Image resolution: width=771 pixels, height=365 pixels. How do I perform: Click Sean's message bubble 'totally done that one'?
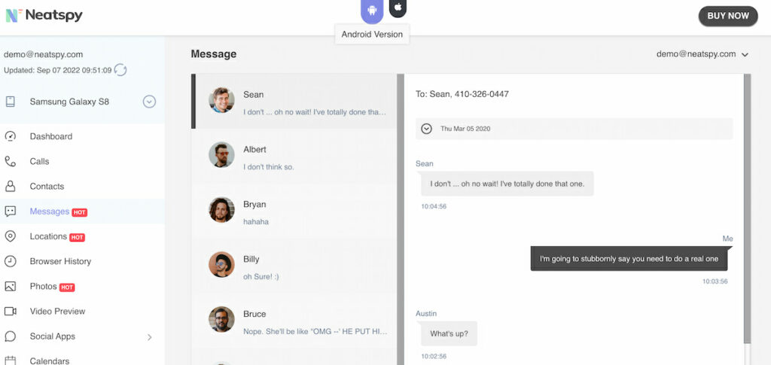pos(507,184)
